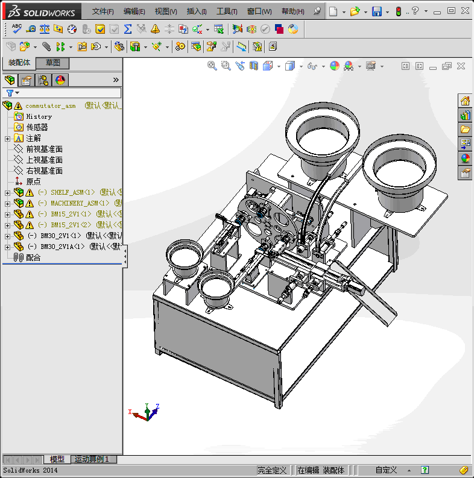Image resolution: width=474 pixels, height=478 pixels.
Task: Click the Section View icon
Action: click(254, 66)
